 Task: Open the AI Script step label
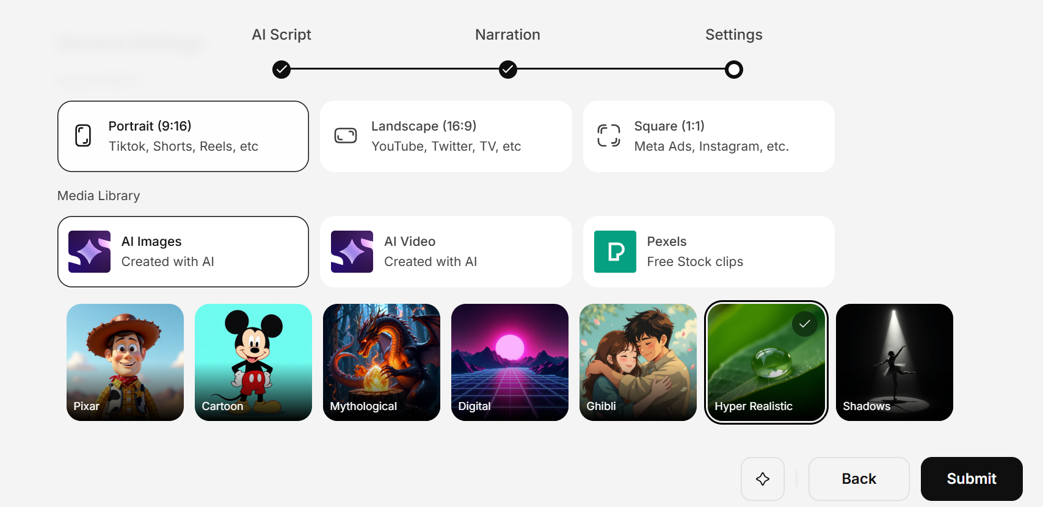[x=282, y=35]
